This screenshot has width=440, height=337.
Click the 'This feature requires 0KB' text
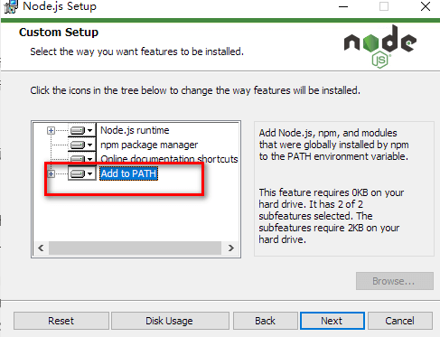pyautogui.click(x=331, y=216)
